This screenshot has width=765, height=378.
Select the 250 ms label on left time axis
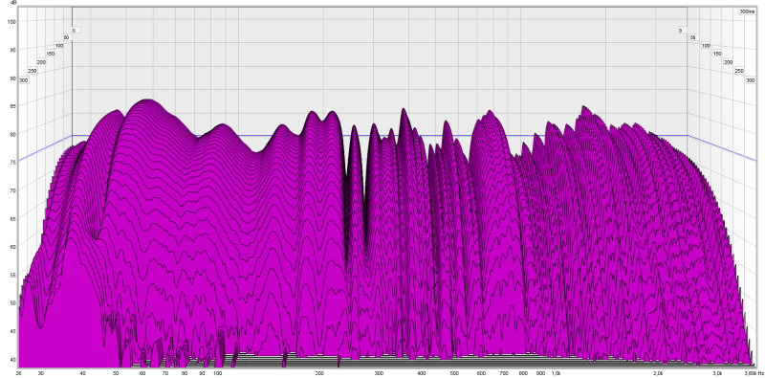click(33, 71)
